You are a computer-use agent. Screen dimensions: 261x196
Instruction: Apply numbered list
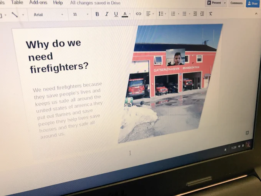pyautogui.click(x=173, y=14)
